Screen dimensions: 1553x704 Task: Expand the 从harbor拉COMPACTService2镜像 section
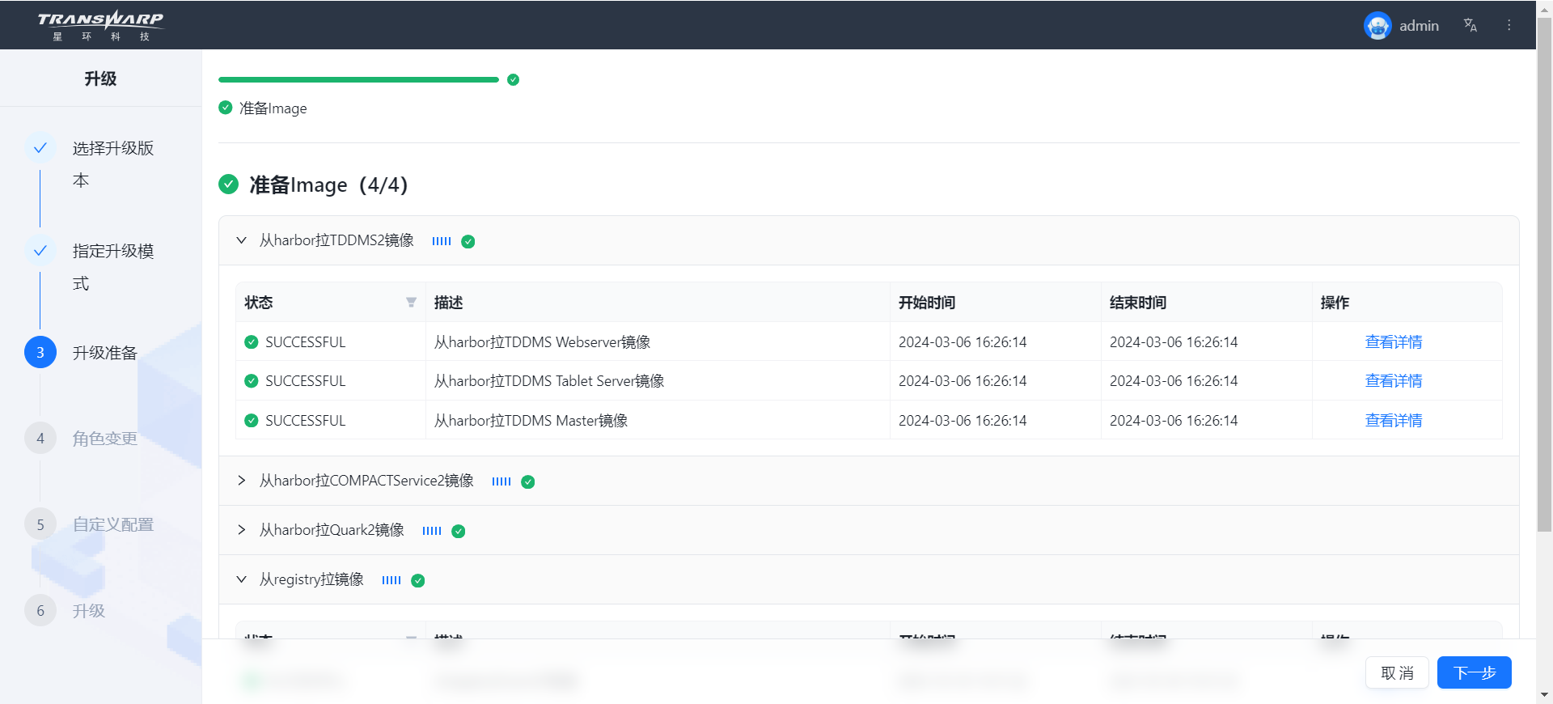point(241,481)
